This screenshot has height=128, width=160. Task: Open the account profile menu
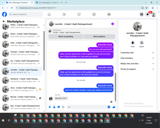pos(154,14)
